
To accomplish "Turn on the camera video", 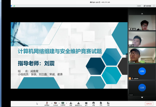I will [55, 104].
